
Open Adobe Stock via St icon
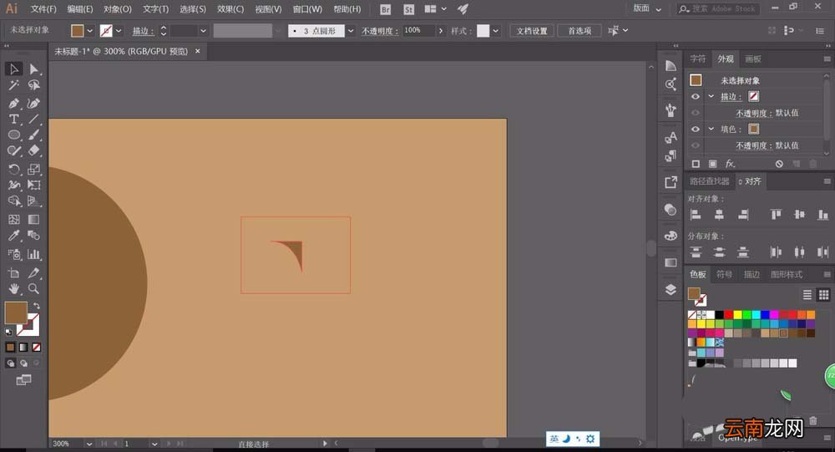[x=408, y=9]
